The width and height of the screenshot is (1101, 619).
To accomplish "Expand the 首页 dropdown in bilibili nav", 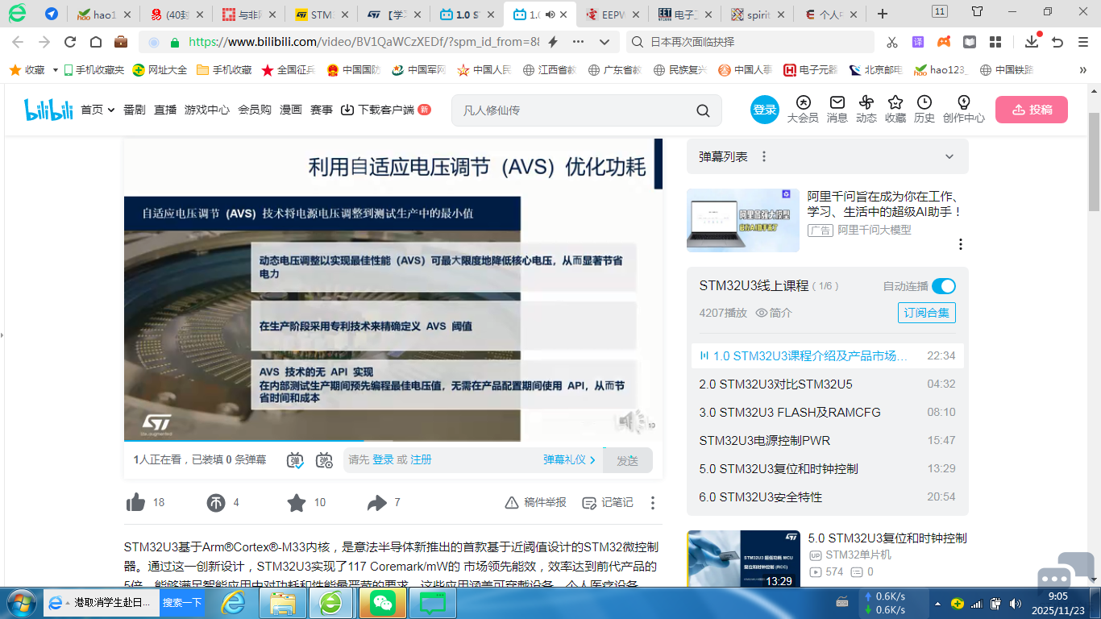I will [111, 110].
